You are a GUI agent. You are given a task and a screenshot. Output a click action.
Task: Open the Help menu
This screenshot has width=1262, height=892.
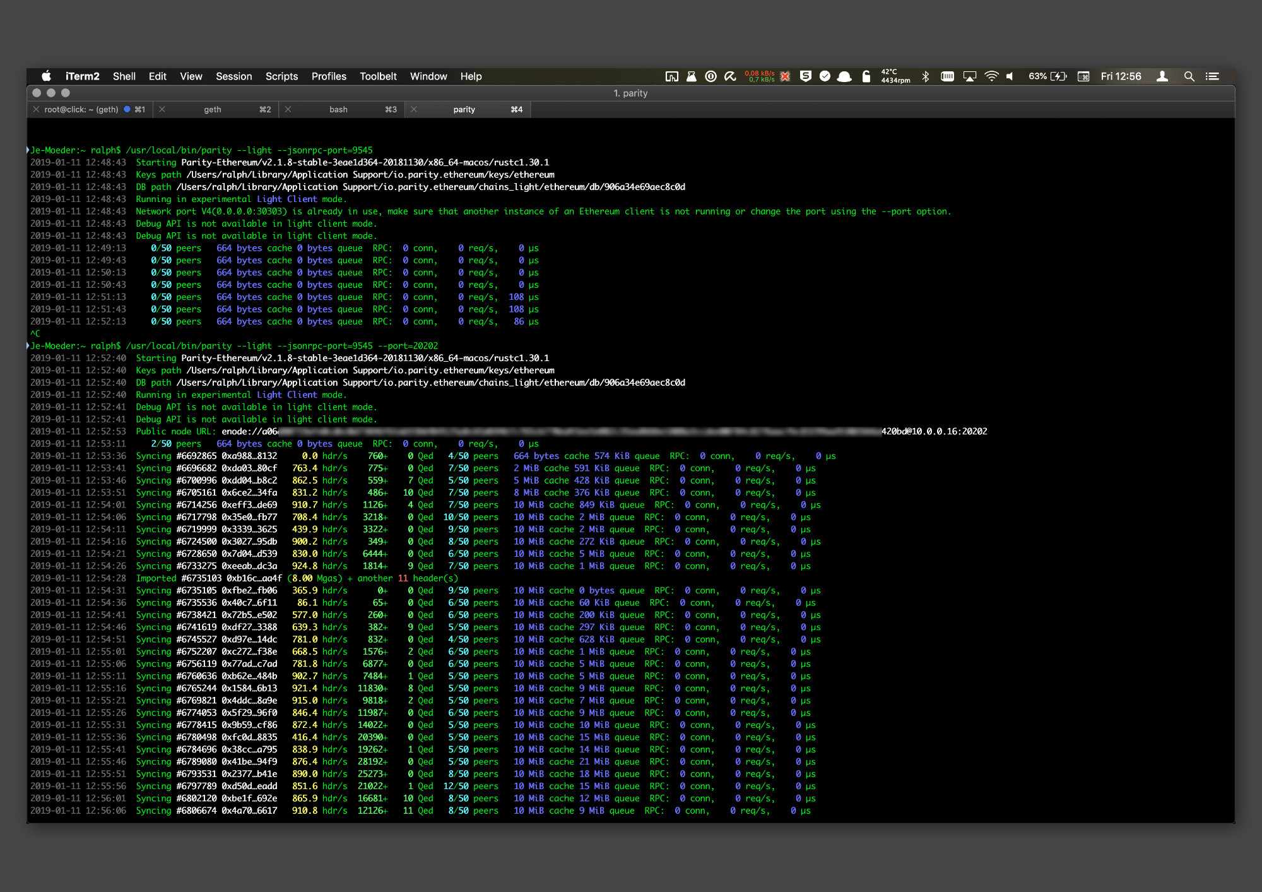pos(471,76)
